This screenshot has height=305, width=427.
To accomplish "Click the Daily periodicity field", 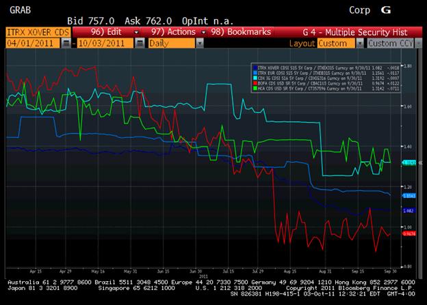I will tap(172, 43).
